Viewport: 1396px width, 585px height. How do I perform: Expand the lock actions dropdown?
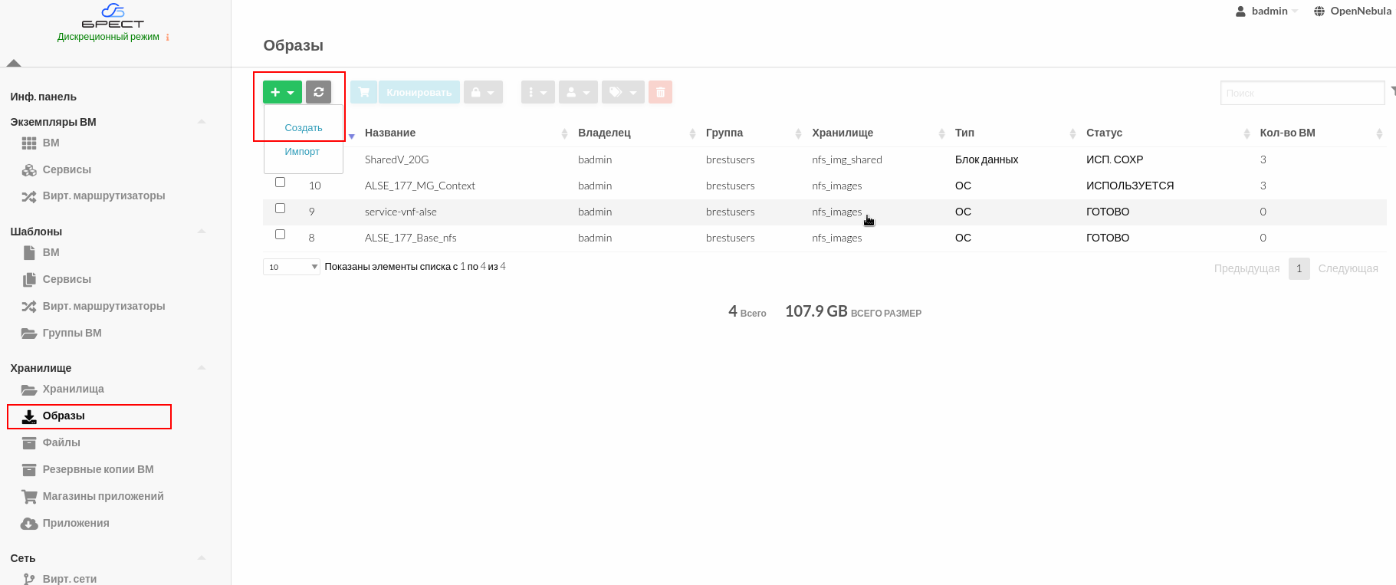(483, 92)
